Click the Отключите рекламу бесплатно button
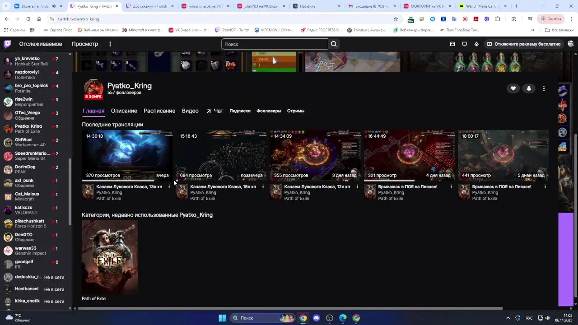Image resolution: width=578 pixels, height=325 pixels. [523, 44]
